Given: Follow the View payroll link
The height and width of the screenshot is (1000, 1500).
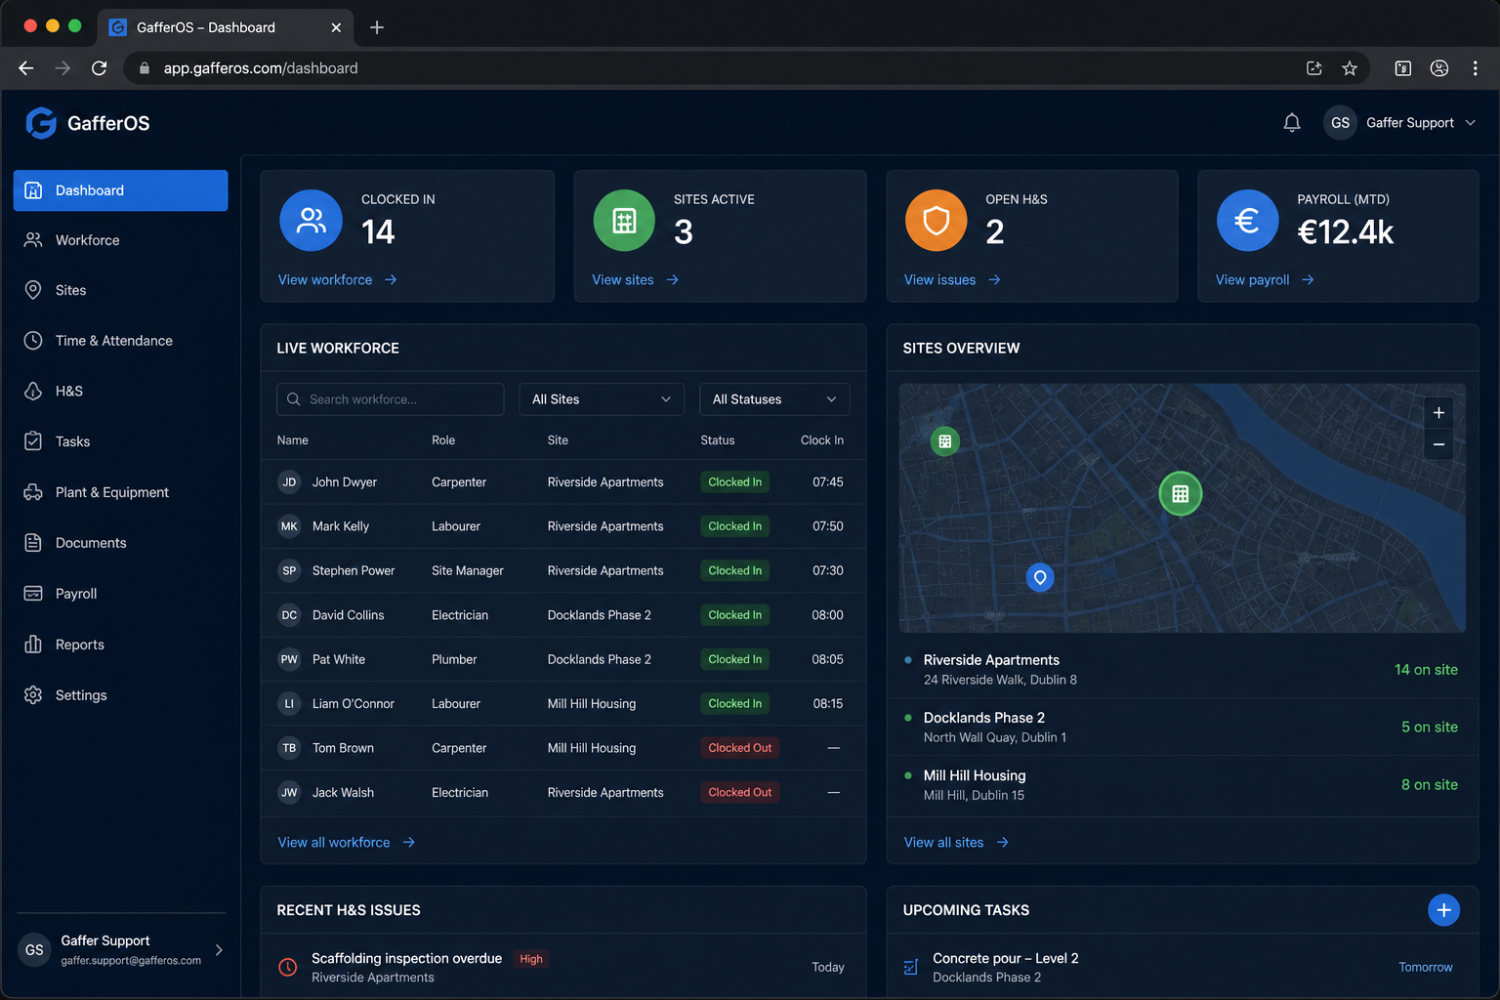Looking at the screenshot, I should point(1265,280).
